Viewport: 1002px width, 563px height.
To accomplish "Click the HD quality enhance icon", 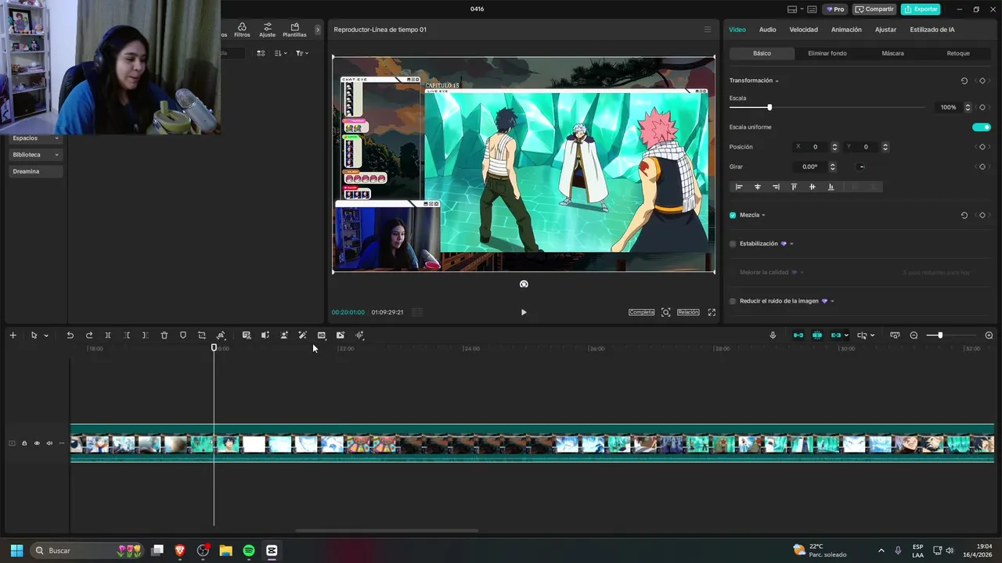I will [x=321, y=335].
